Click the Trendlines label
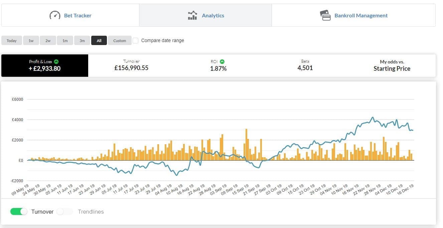Image resolution: width=443 pixels, height=228 pixels. [91, 212]
